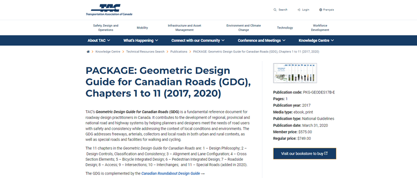Image resolution: width=417 pixels, height=178 pixels.
Task: Open Technical Resources Search breadcrumb
Action: 145,52
